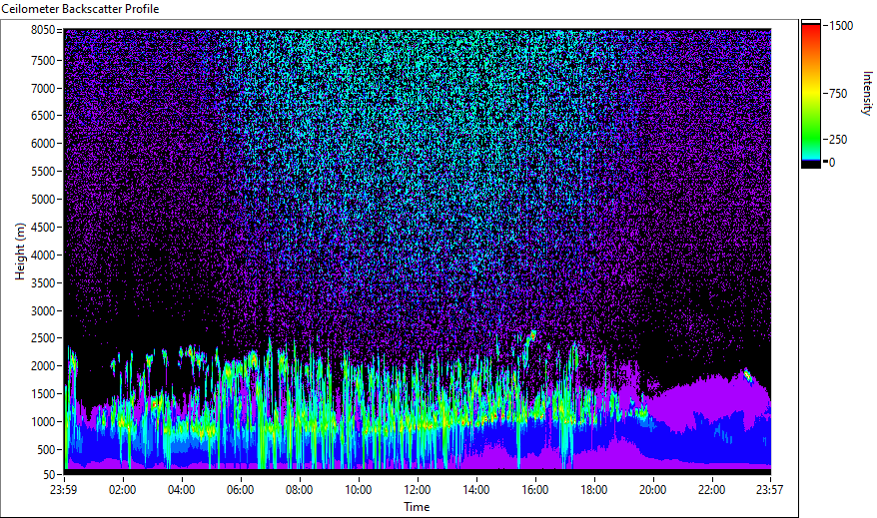The width and height of the screenshot is (877, 518).
Task: Click the 250 intensity scale value
Action: coord(838,140)
